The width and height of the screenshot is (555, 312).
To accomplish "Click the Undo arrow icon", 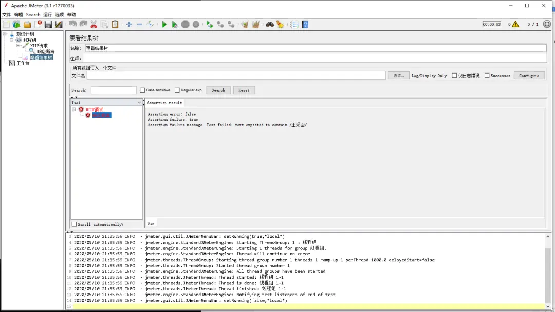I will pos(72,25).
